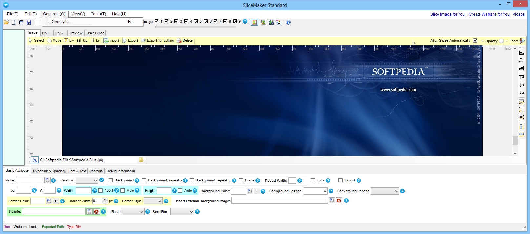Expand Background Repeat dropdown
Screen dimensions: 530x234
point(385,191)
